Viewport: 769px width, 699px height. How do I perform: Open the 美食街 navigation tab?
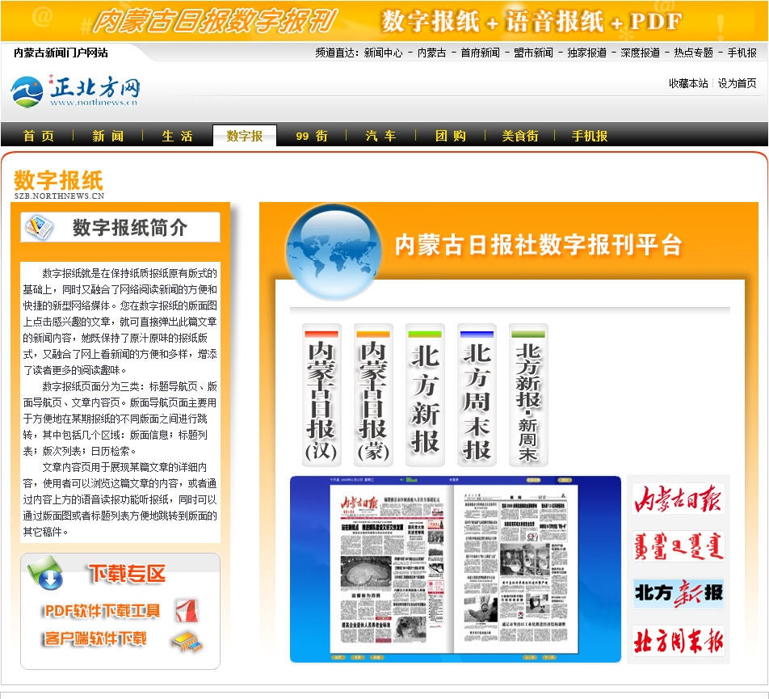pyautogui.click(x=520, y=136)
